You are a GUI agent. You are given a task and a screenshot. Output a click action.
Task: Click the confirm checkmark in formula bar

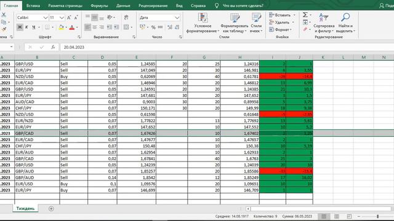pyautogui.click(x=41, y=47)
